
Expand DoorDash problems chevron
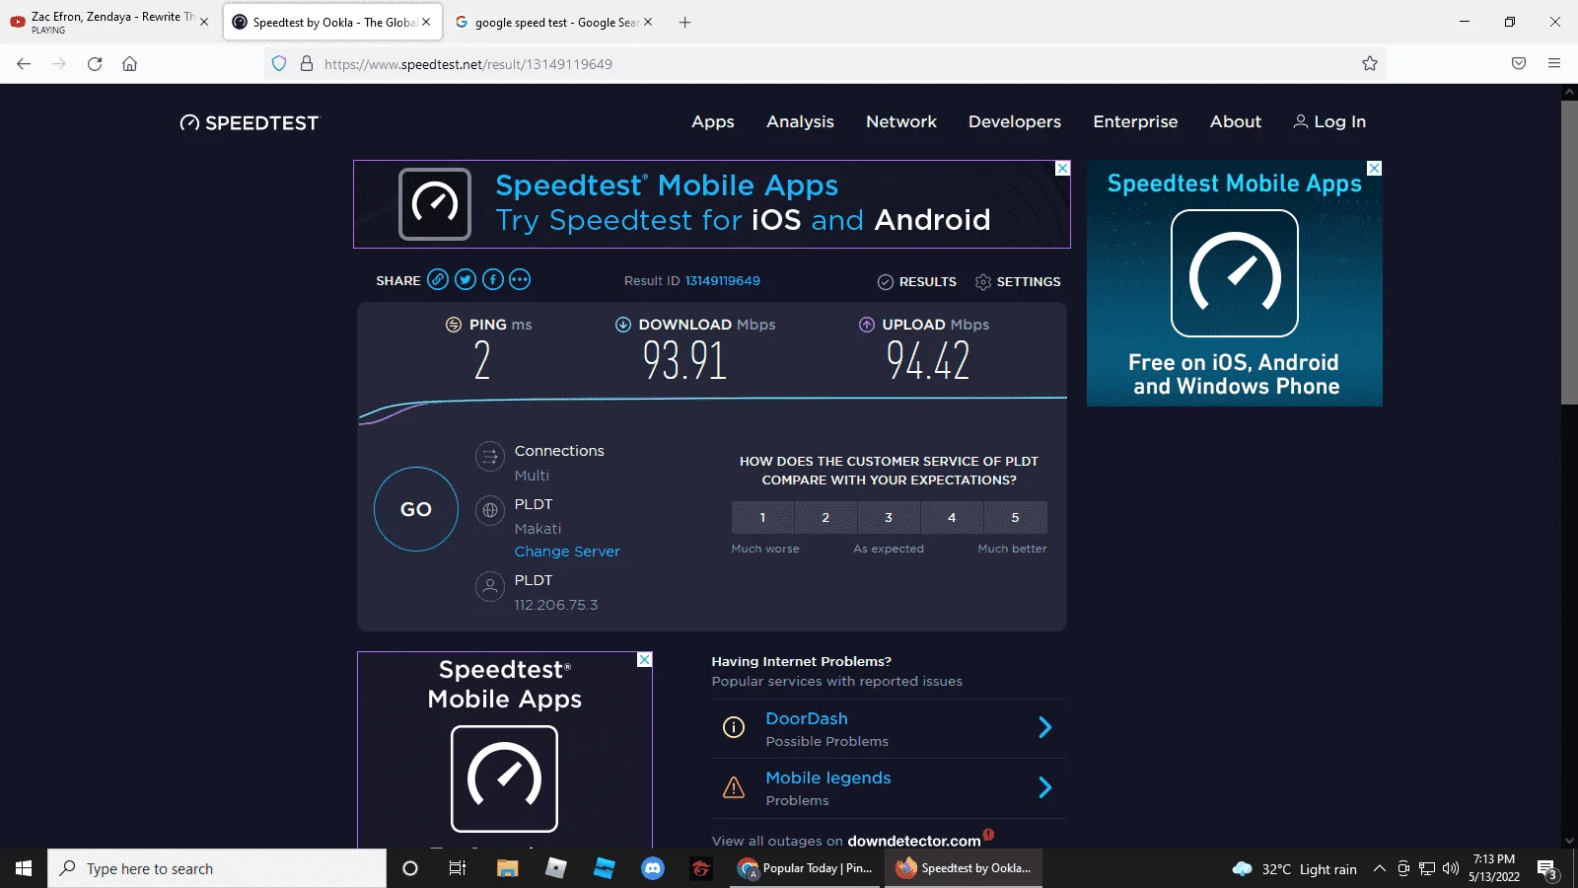1045,728
